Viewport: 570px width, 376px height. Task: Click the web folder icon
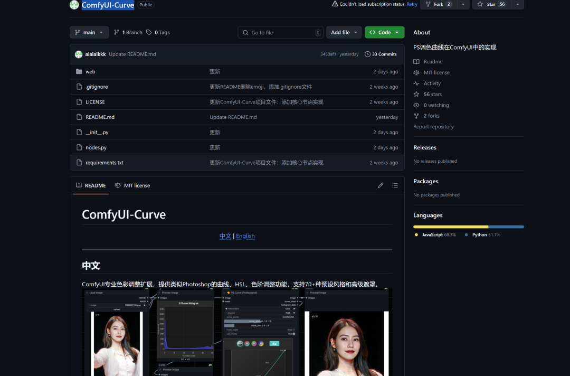(x=79, y=72)
